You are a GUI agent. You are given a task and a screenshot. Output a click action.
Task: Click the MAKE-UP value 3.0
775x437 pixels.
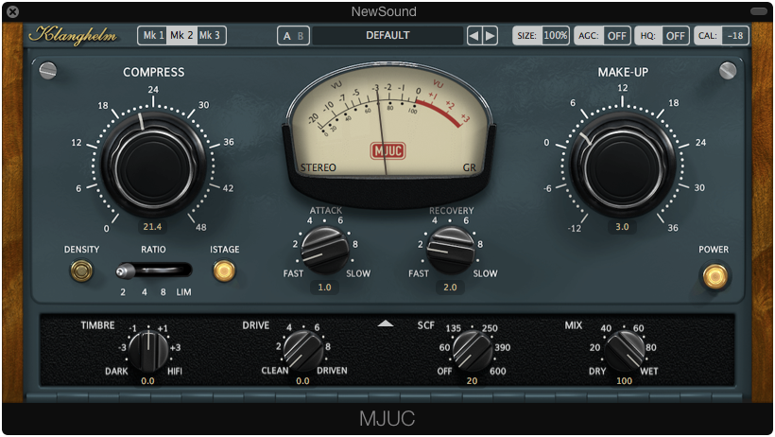(622, 227)
